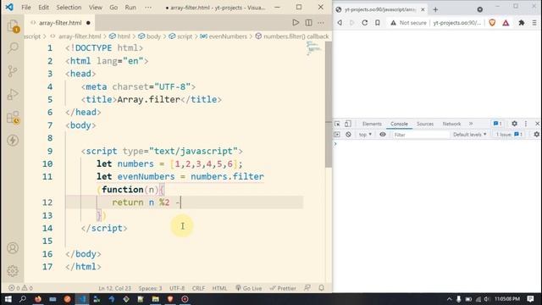
Task: Open the top context dropdown
Action: [365, 135]
